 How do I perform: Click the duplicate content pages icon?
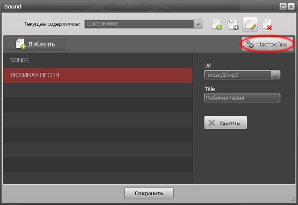[x=233, y=24]
